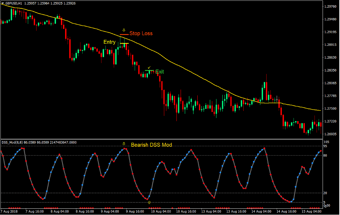Select the yellow downward arrow above Stop Loss
The height and width of the screenshot is (215, 340).
click(124, 29)
